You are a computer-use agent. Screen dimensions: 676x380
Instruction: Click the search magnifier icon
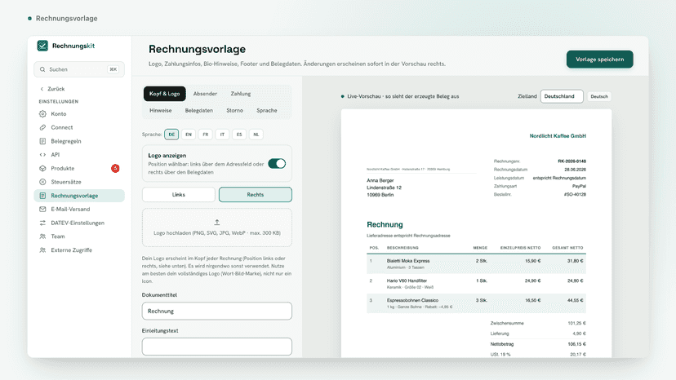(42, 69)
